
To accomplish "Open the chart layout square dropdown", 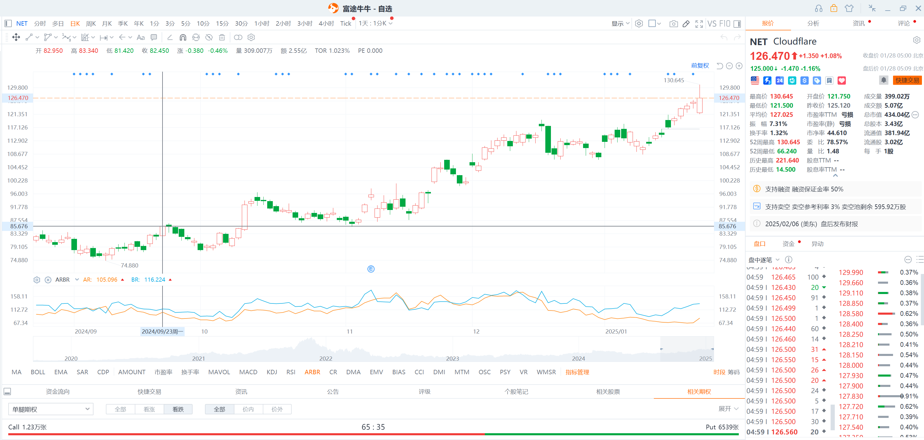I will coord(655,24).
